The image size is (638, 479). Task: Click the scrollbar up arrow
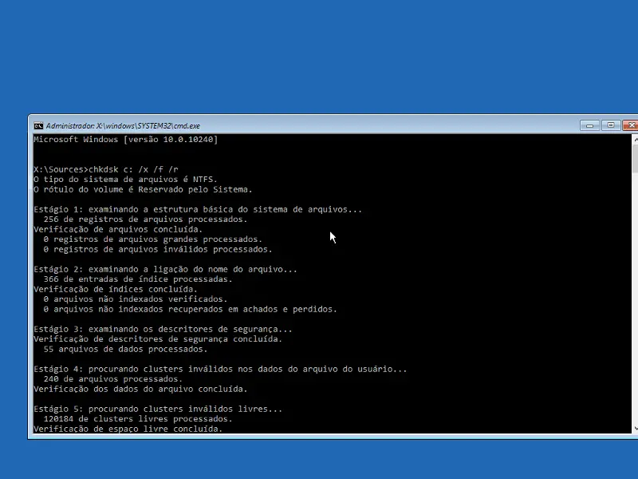pyautogui.click(x=635, y=140)
